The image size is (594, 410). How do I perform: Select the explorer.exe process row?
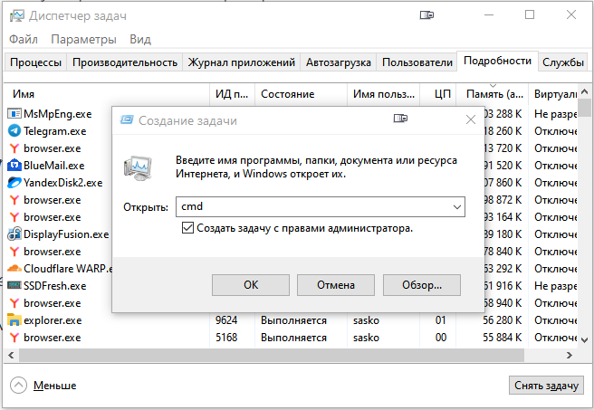tap(291, 320)
